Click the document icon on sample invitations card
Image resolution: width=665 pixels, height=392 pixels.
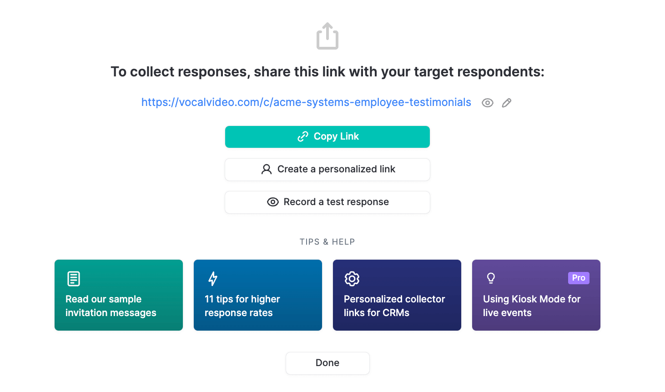click(73, 278)
